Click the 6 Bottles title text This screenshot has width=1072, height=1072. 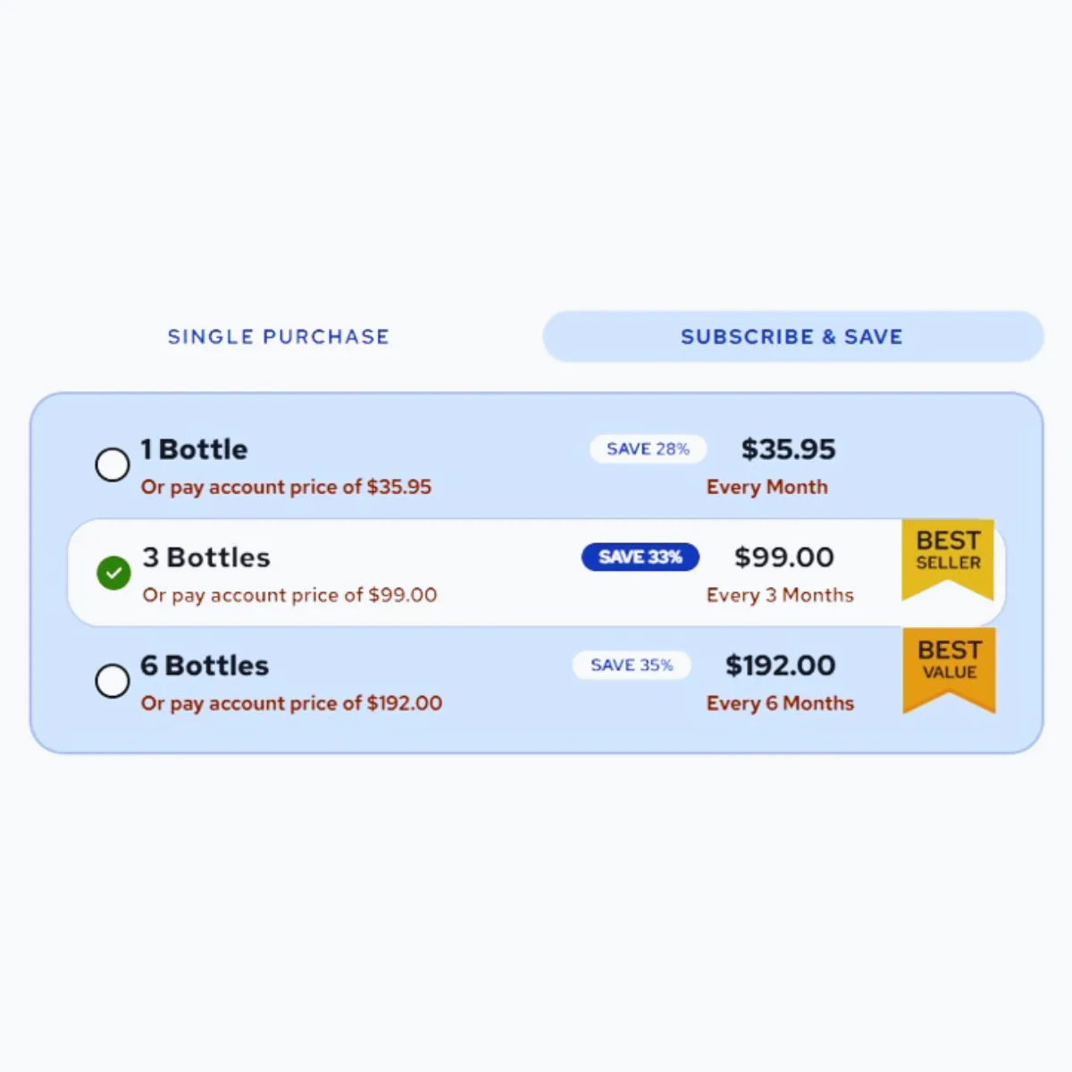205,666
